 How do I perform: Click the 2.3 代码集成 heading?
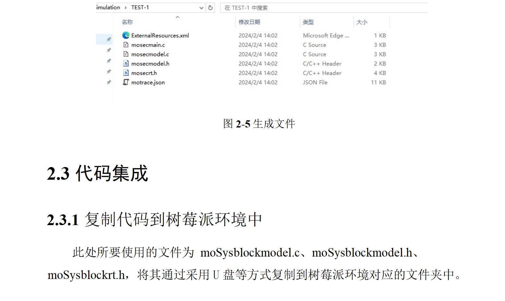(x=97, y=173)
